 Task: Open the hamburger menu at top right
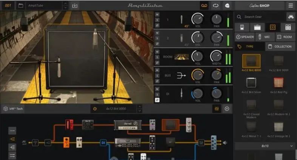(290, 6)
